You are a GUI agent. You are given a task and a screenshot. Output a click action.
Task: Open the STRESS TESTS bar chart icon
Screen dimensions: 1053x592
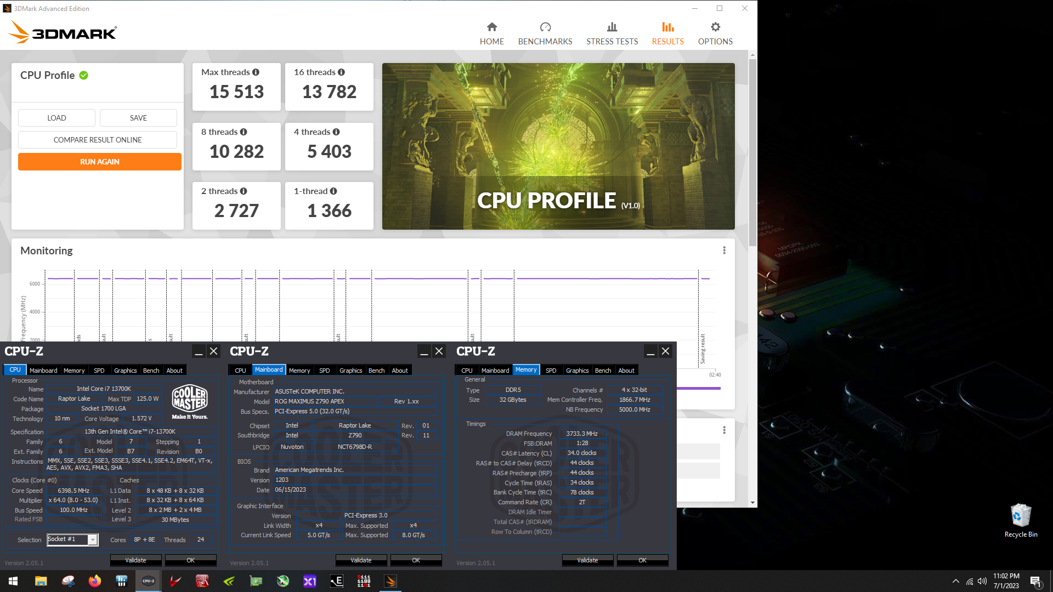tap(612, 27)
